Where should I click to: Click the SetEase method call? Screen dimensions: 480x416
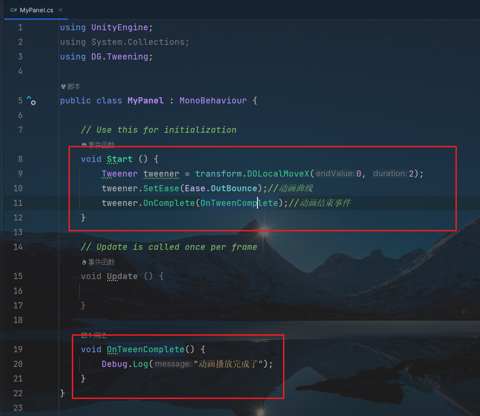[x=161, y=188]
